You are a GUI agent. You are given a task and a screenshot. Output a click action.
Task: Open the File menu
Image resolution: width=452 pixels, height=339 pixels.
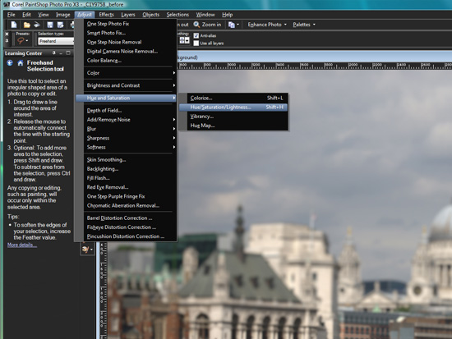point(12,15)
